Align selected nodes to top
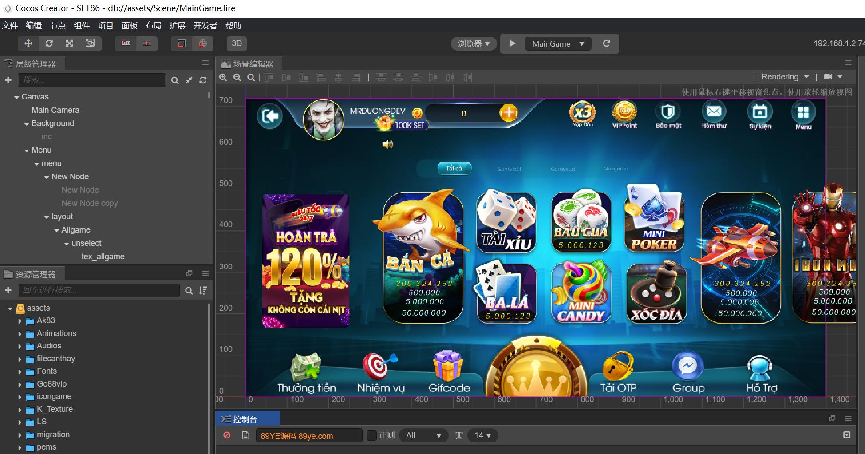Screen dimensions: 865x454 (x=269, y=78)
